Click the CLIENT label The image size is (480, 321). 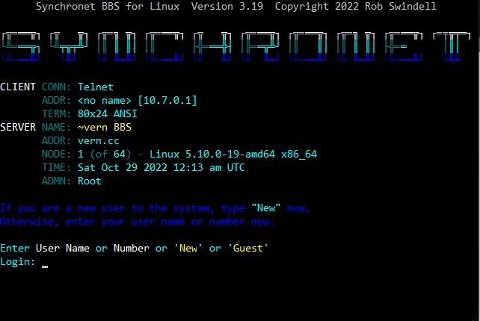(18, 87)
